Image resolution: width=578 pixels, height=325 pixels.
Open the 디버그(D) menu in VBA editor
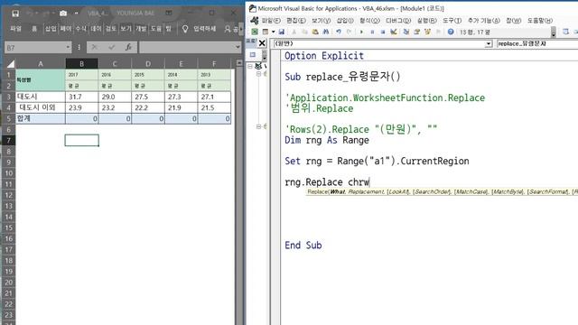[x=398, y=21]
